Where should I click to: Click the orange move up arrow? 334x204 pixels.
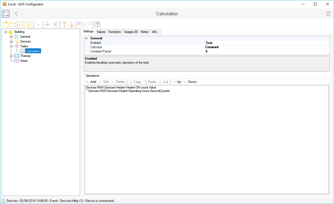pos(64,24)
